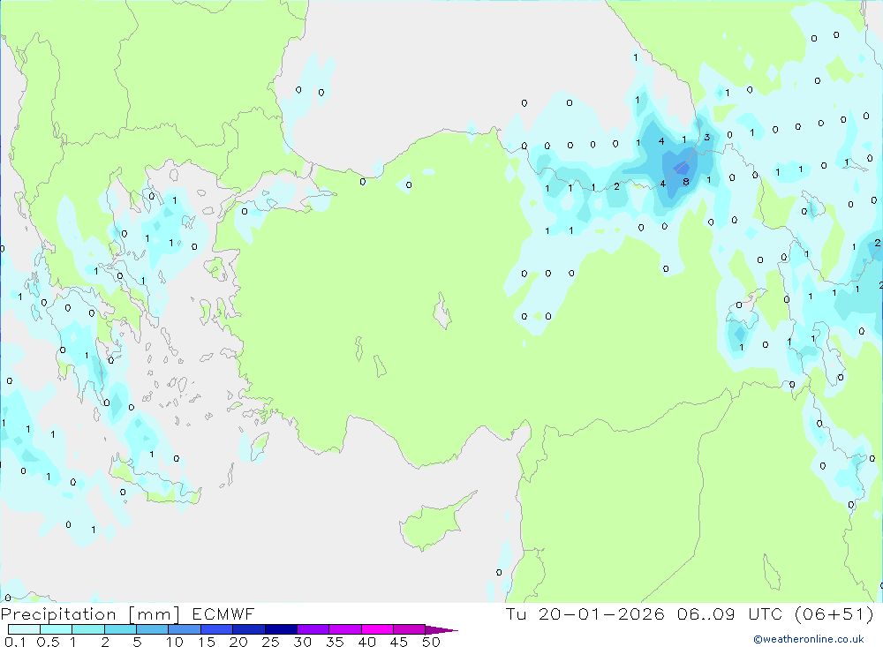The height and width of the screenshot is (647, 883).
Task: Click the precipitation value '8' on the map
Action: pos(686,182)
